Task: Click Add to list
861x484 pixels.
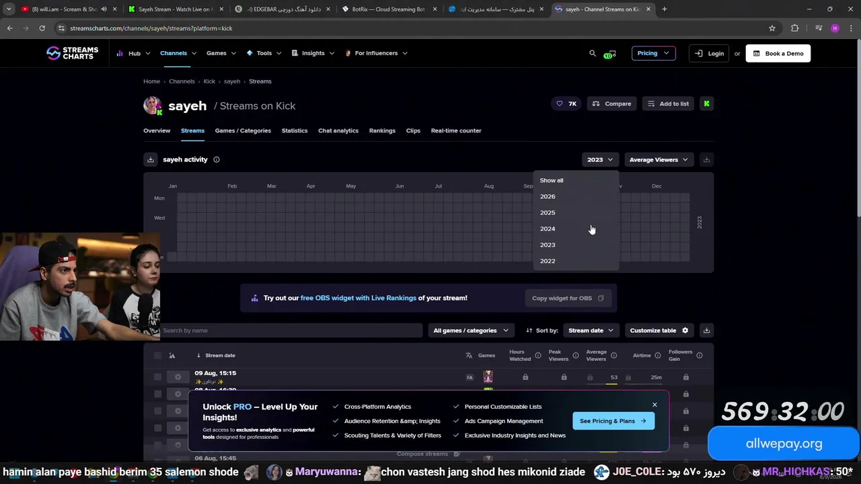Action: [x=668, y=104]
